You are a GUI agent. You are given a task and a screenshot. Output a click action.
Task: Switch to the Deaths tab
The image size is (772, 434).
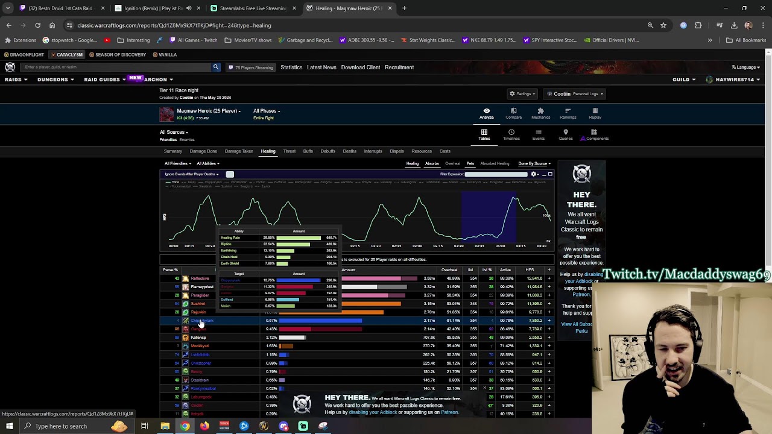[x=349, y=151]
